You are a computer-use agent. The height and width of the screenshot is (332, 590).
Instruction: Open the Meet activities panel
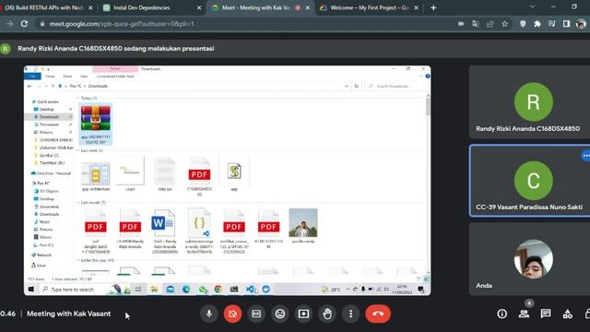pyautogui.click(x=568, y=314)
